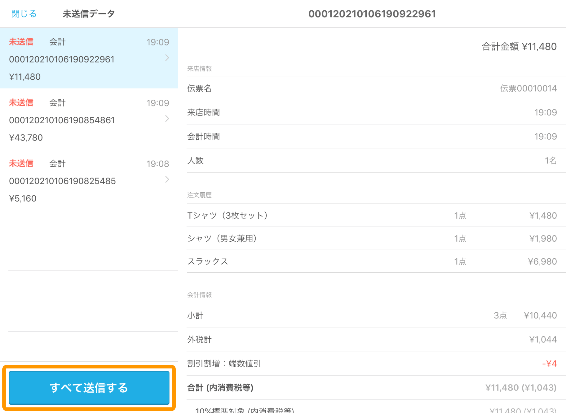Expand details of receipt 00012021010619092296 via its chevron
This screenshot has height=413, width=566.
coord(167,58)
